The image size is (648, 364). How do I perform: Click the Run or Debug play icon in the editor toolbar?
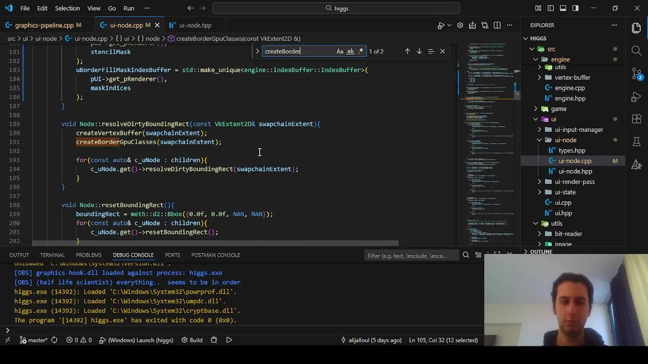point(440,25)
